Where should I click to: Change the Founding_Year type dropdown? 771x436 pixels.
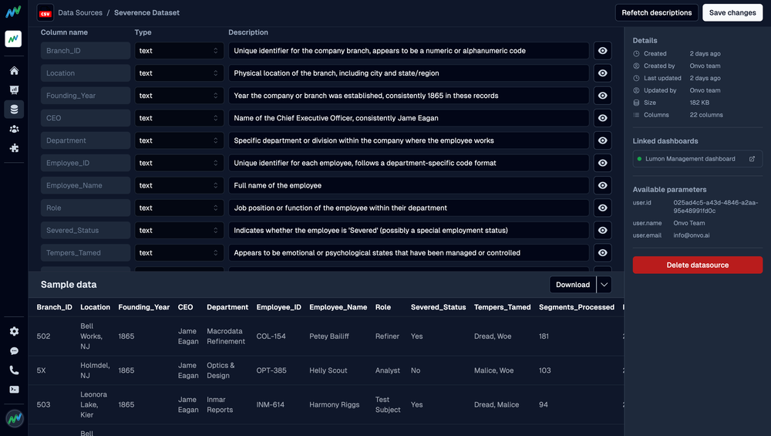pyautogui.click(x=179, y=96)
